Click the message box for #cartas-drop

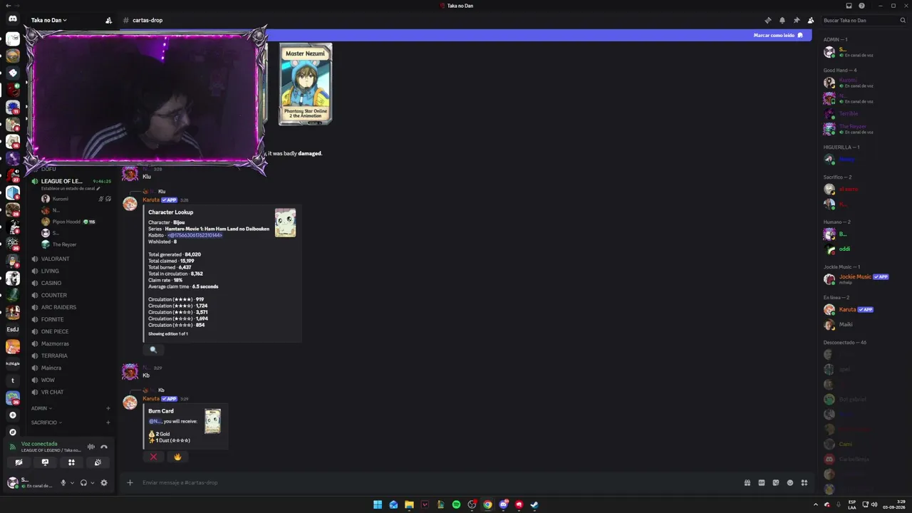(438, 482)
